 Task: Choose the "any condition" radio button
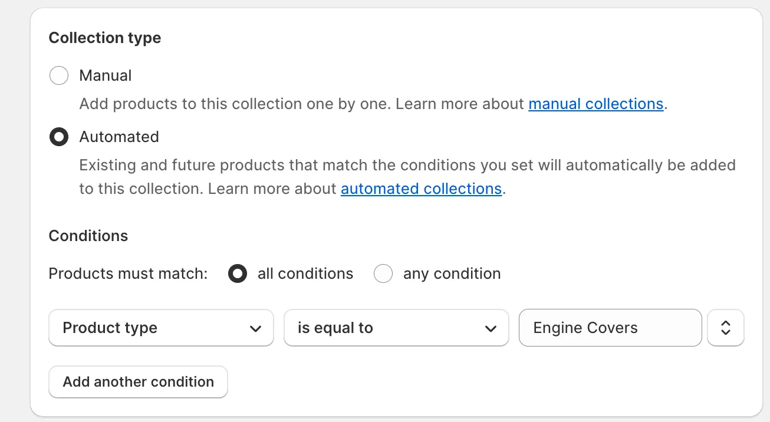(x=383, y=274)
